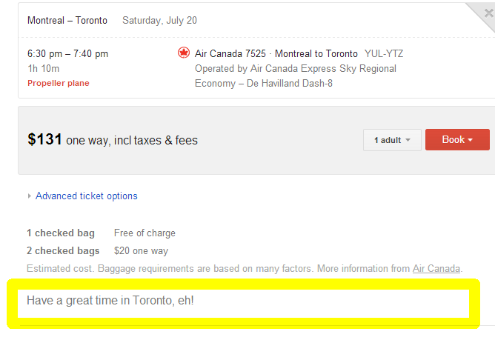Open the Advanced ticket options link
Viewport: 495px width, 340px height.
[86, 196]
